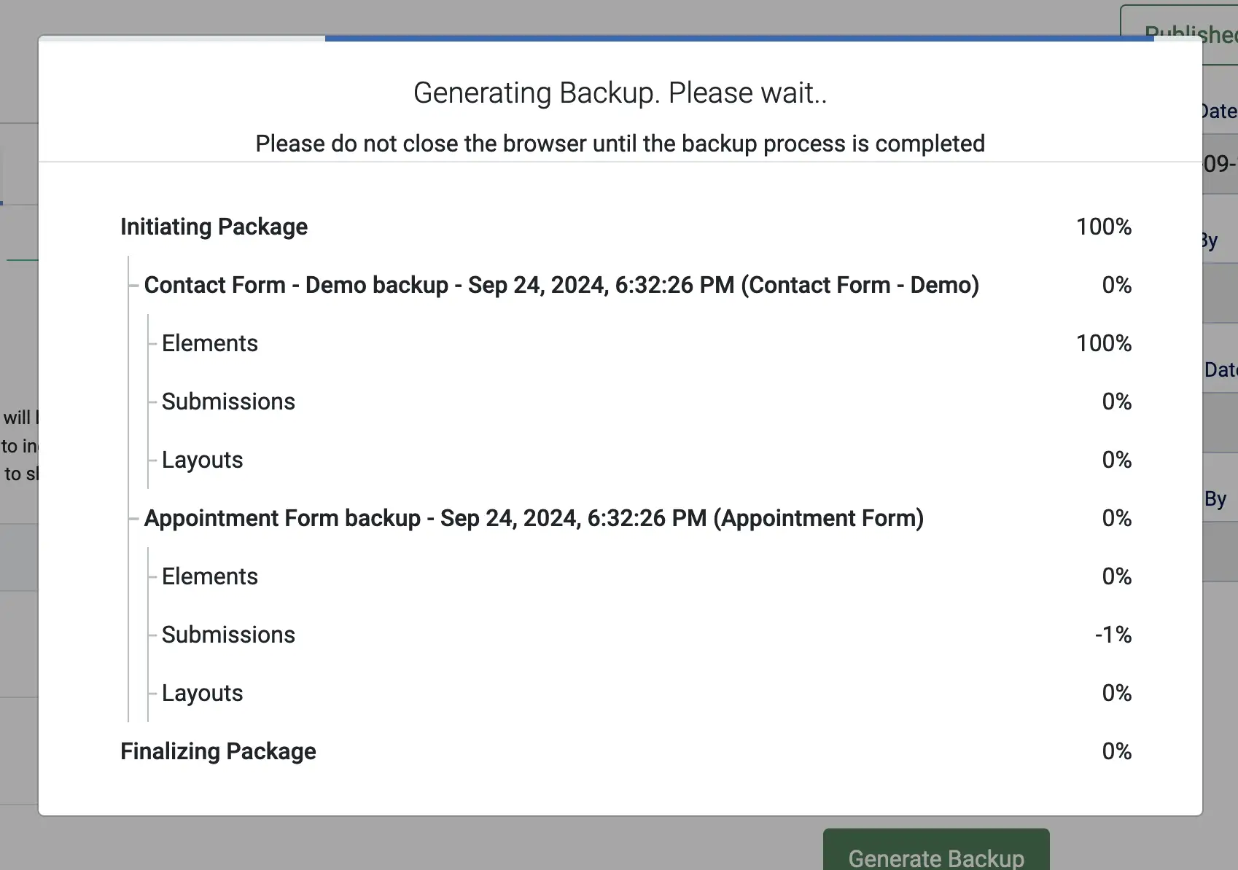The height and width of the screenshot is (870, 1238).
Task: Select Submissions under Contact Form - Demo backup
Action: pyautogui.click(x=228, y=401)
